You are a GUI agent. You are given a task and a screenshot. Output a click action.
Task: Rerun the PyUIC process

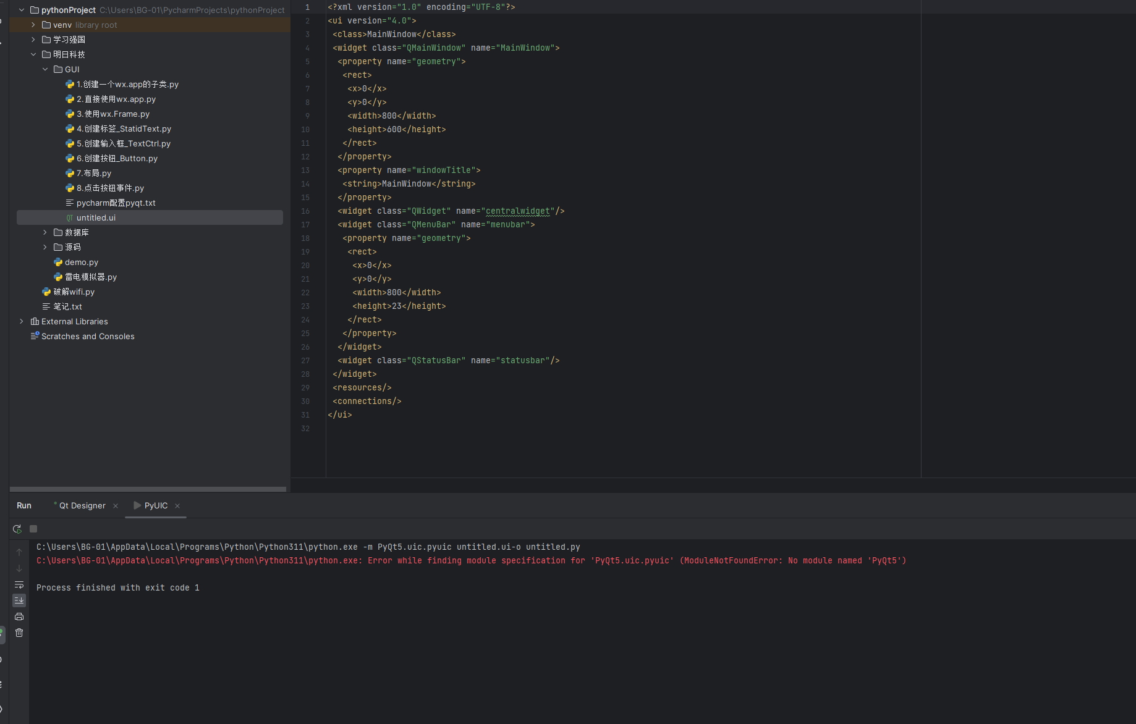(x=17, y=529)
